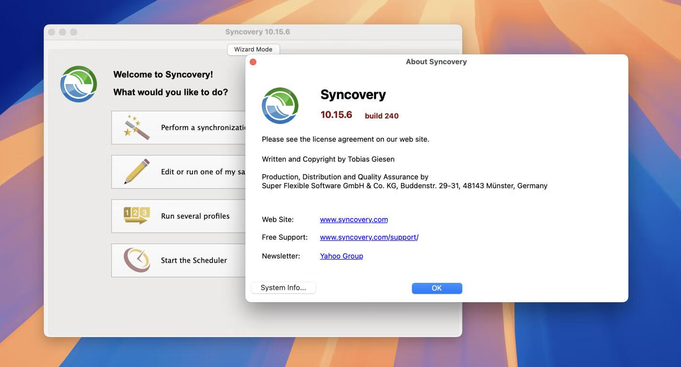Click the About Syncovery dialog title
681x367 pixels.
(436, 61)
